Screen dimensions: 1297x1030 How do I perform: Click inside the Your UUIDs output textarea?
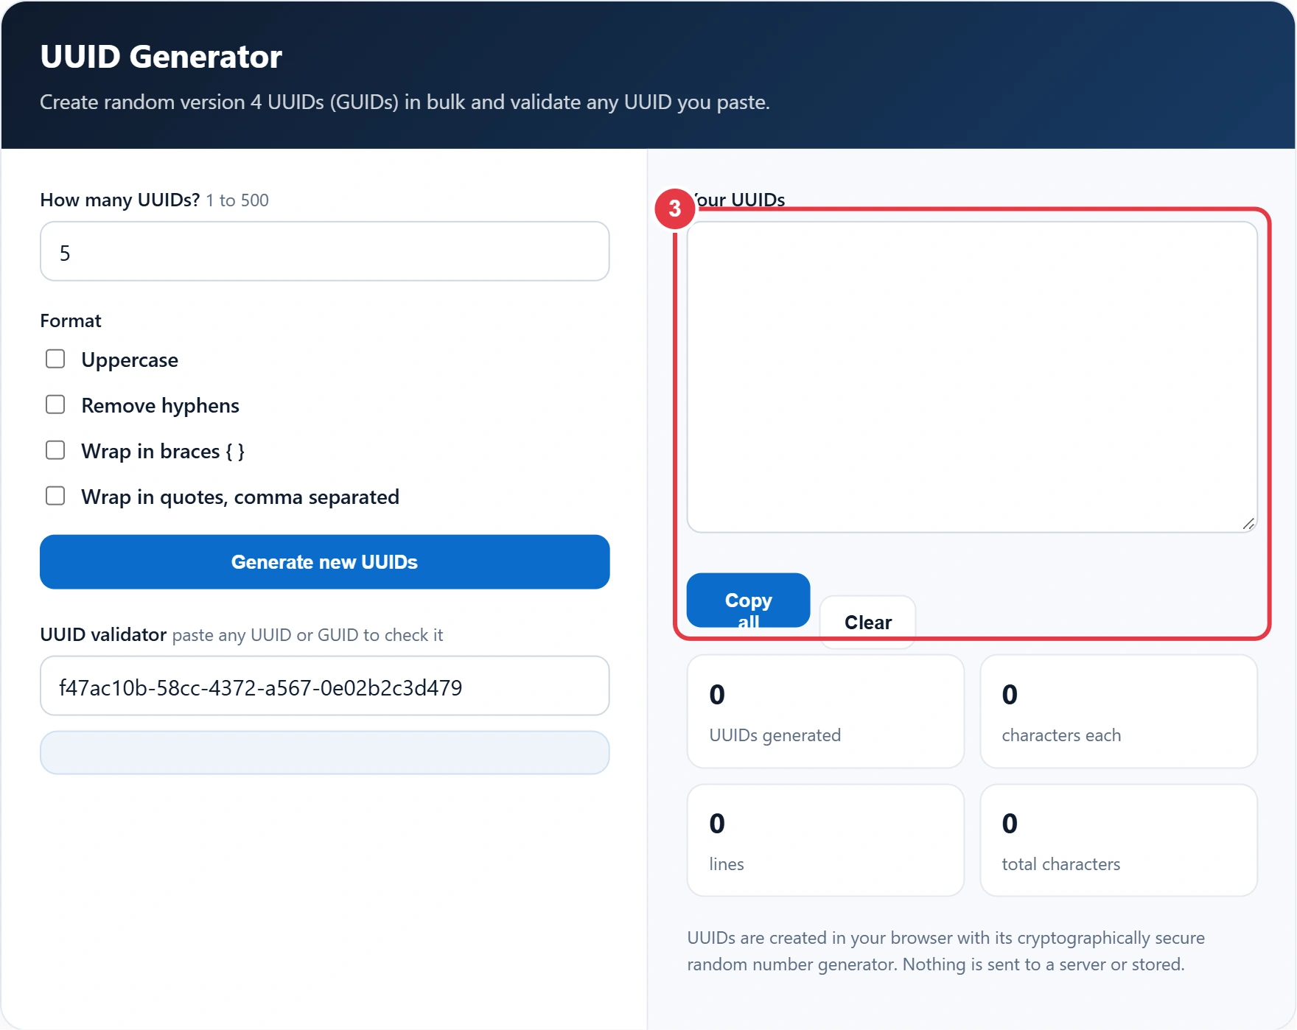[x=971, y=377]
